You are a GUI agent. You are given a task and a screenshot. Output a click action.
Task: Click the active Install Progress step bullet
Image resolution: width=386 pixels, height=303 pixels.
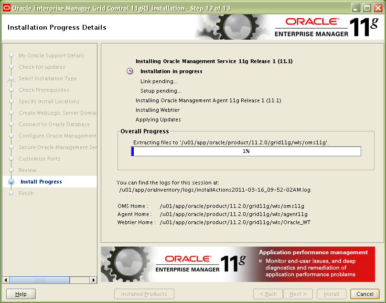click(11, 182)
